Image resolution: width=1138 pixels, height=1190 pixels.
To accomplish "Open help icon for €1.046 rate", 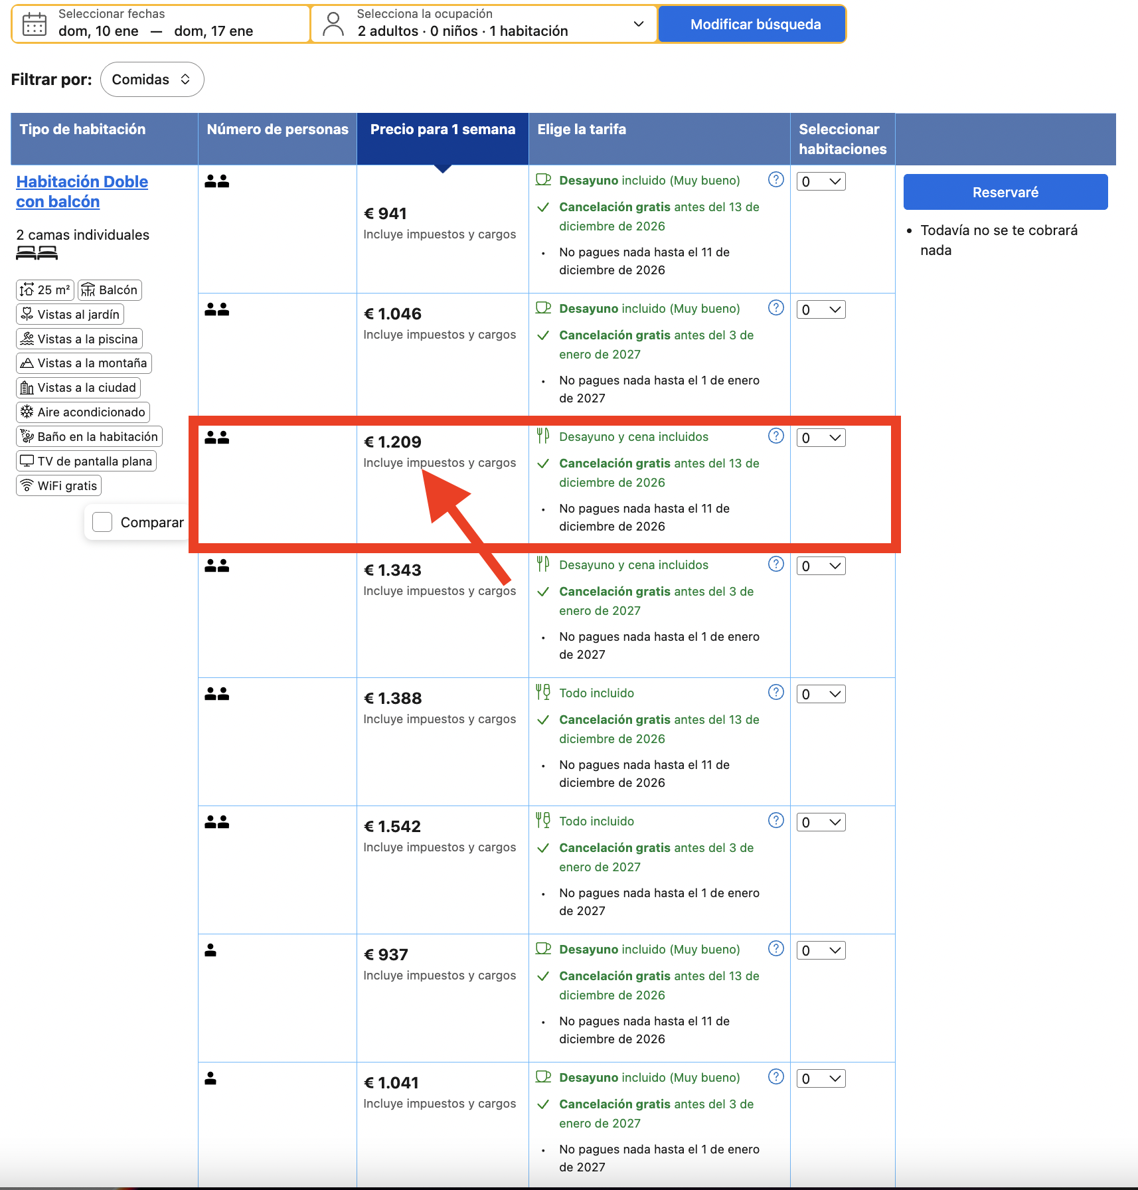I will click(x=775, y=308).
